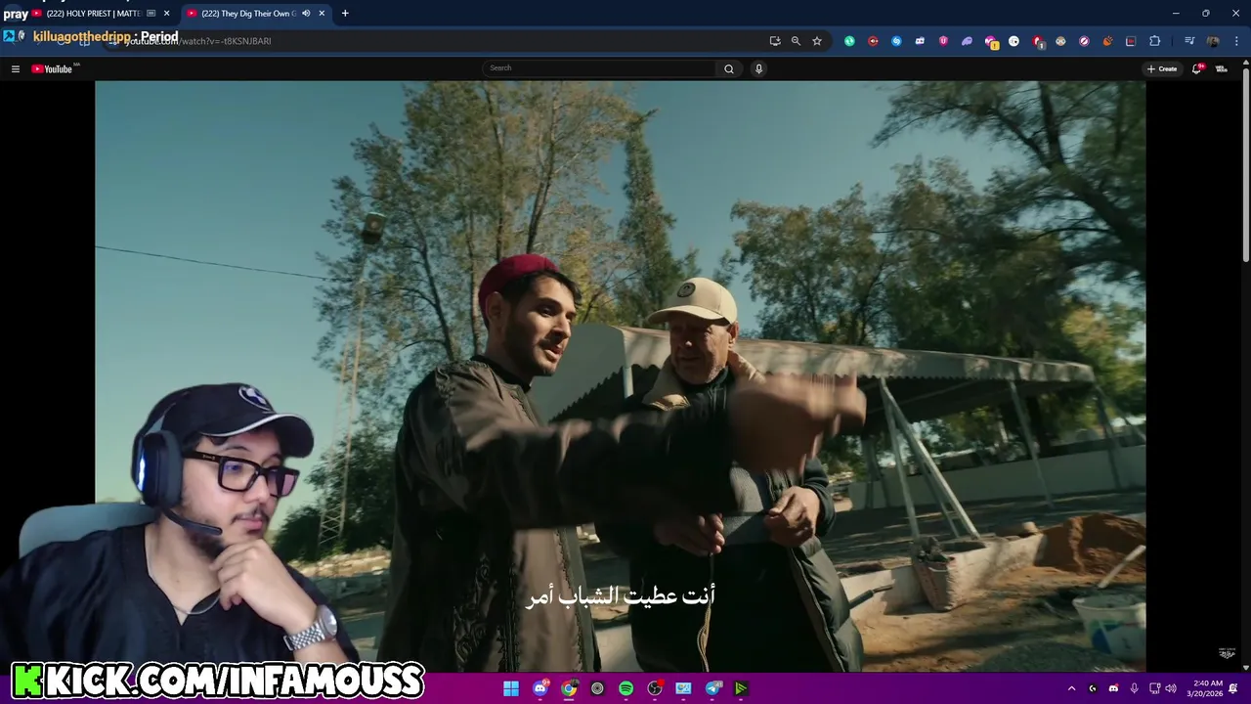This screenshot has height=704, width=1251.
Task: Click the page vertical scrollbar thumb
Action: click(1245, 163)
